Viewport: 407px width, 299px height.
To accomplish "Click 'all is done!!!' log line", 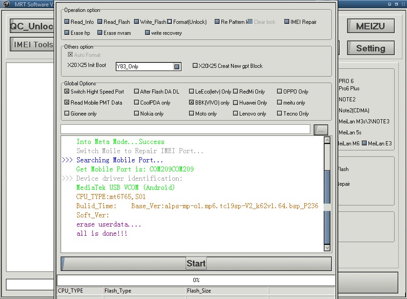I will coord(102,233).
